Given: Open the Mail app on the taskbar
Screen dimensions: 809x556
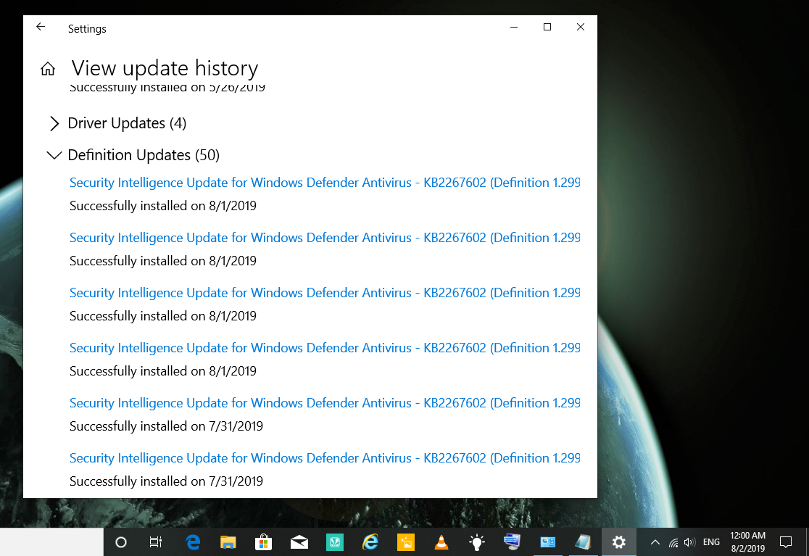Looking at the screenshot, I should coord(299,542).
